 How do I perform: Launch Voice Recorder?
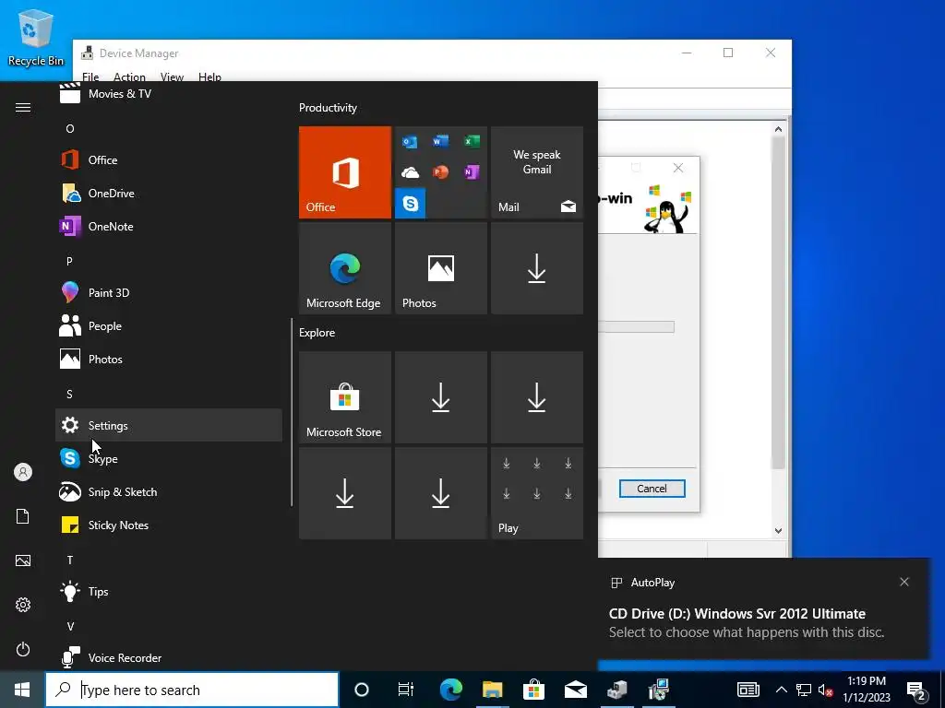[169, 657]
